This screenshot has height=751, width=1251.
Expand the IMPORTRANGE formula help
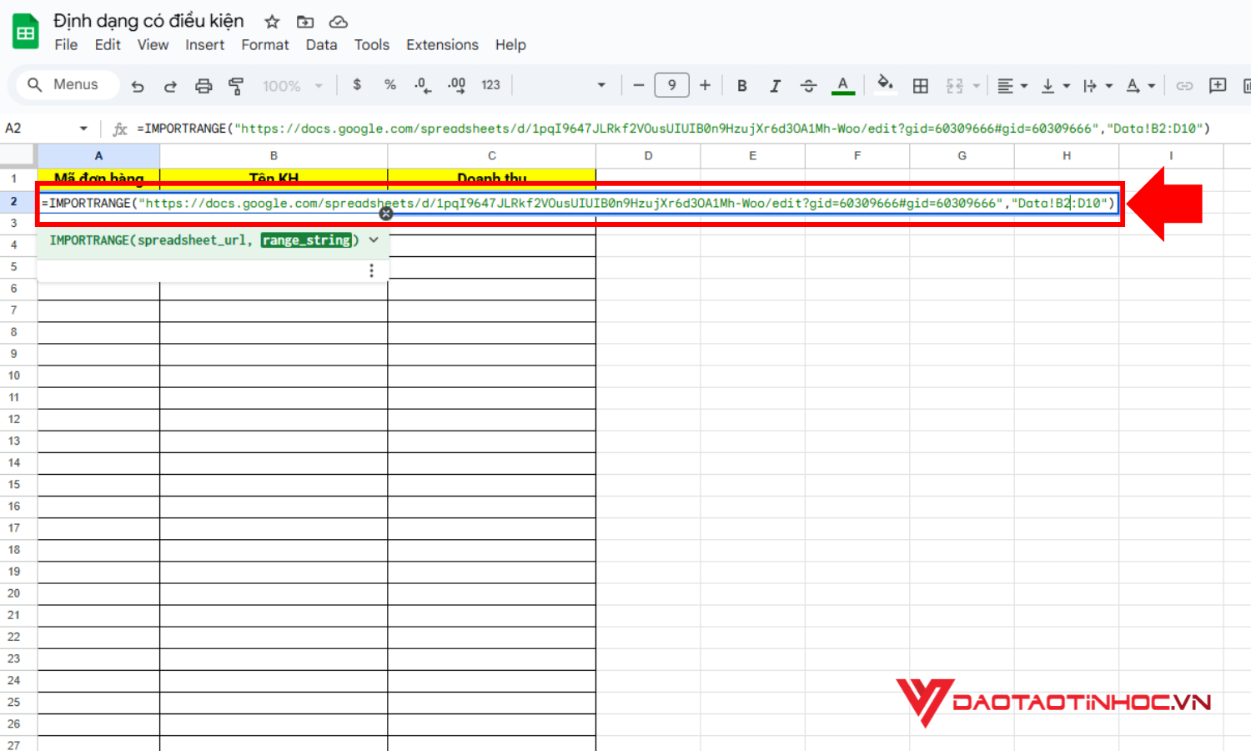[374, 240]
